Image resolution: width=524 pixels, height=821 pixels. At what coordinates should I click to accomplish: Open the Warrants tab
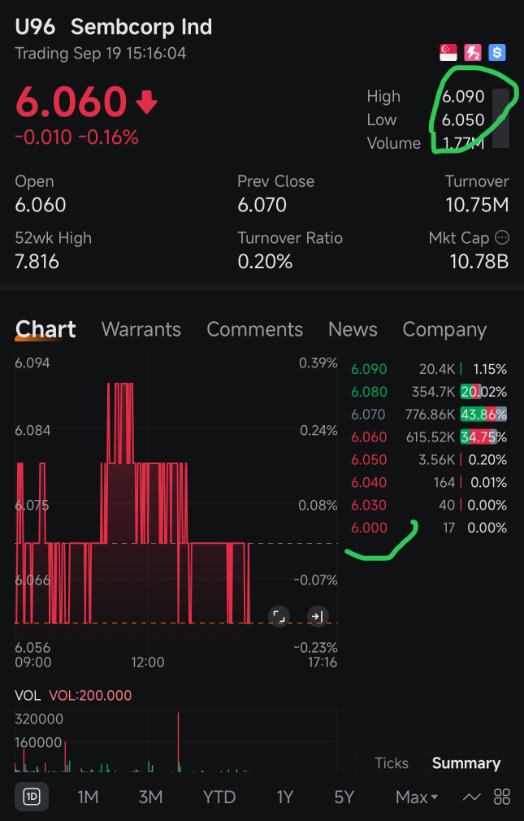click(141, 329)
